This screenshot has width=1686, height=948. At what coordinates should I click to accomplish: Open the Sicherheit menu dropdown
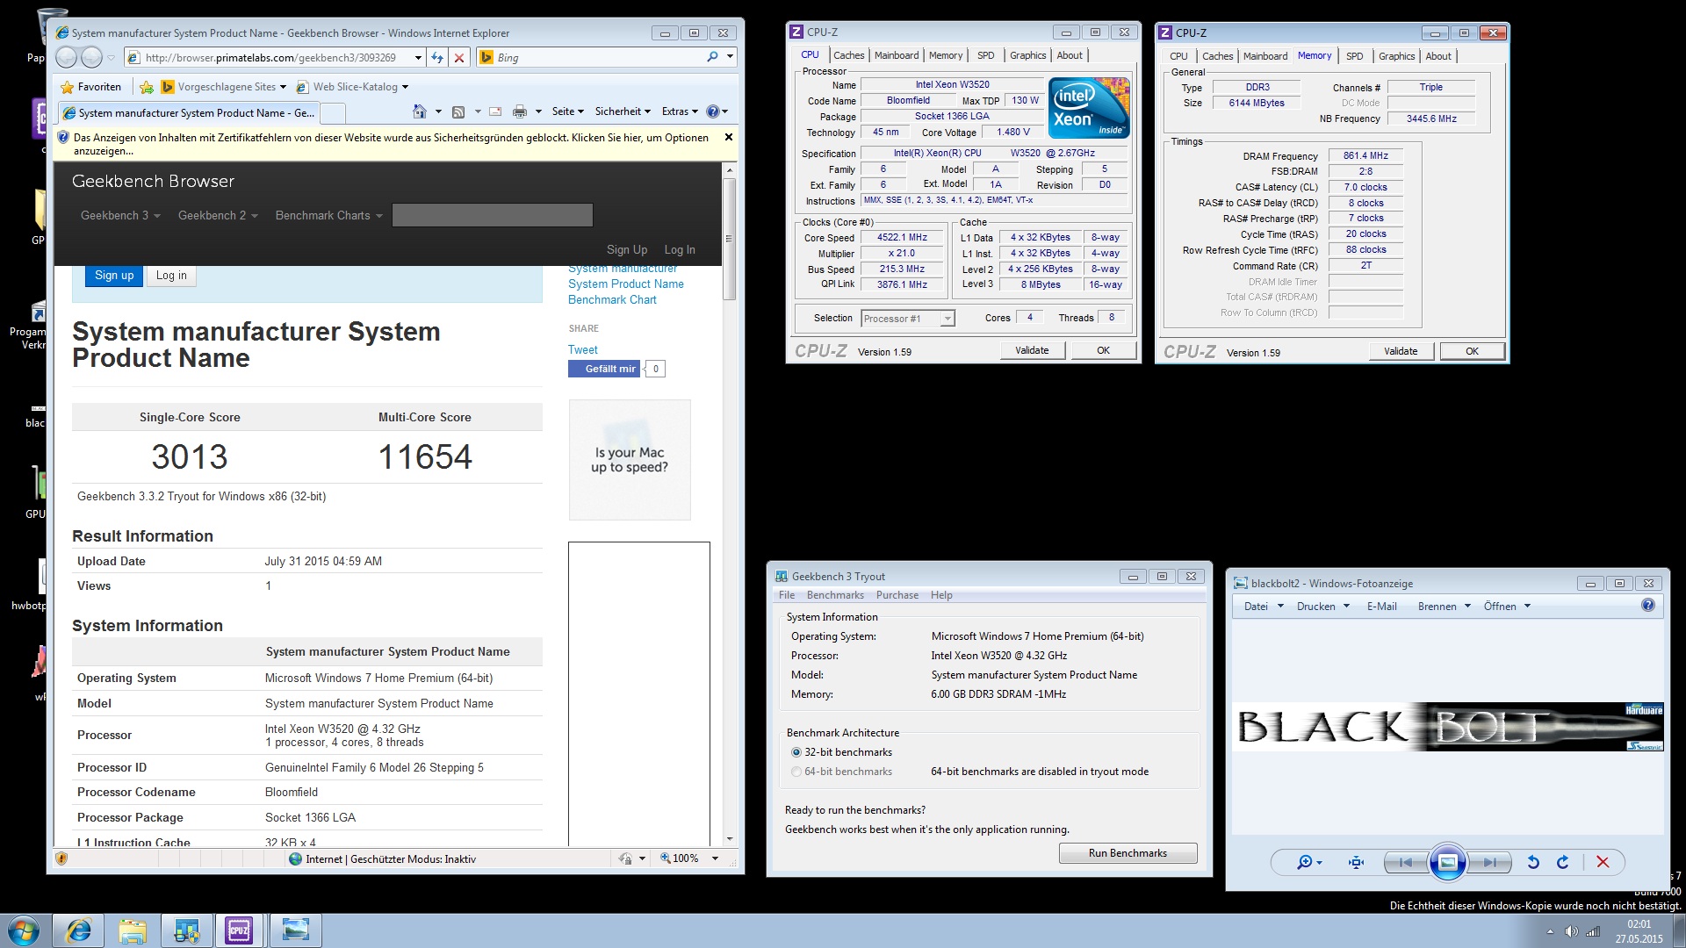(x=623, y=111)
